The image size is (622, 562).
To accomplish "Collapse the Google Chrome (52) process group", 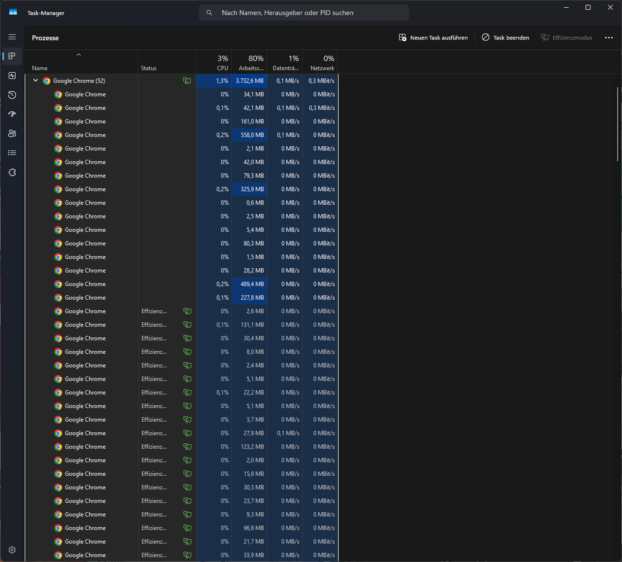I will 35,81.
